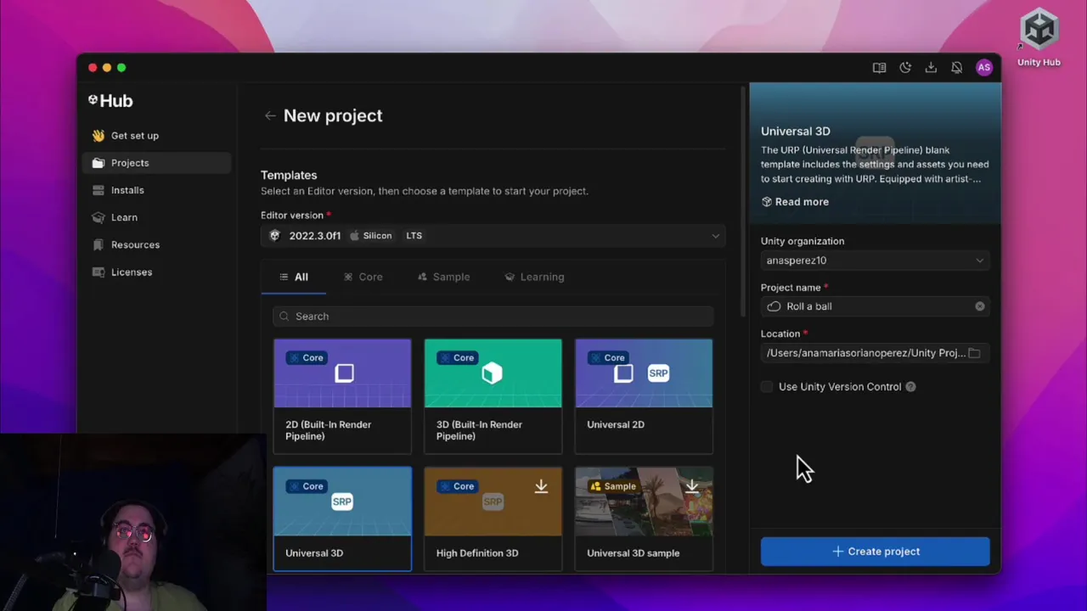Open the Installs section label
The width and height of the screenshot is (1087, 611).
[x=127, y=190]
